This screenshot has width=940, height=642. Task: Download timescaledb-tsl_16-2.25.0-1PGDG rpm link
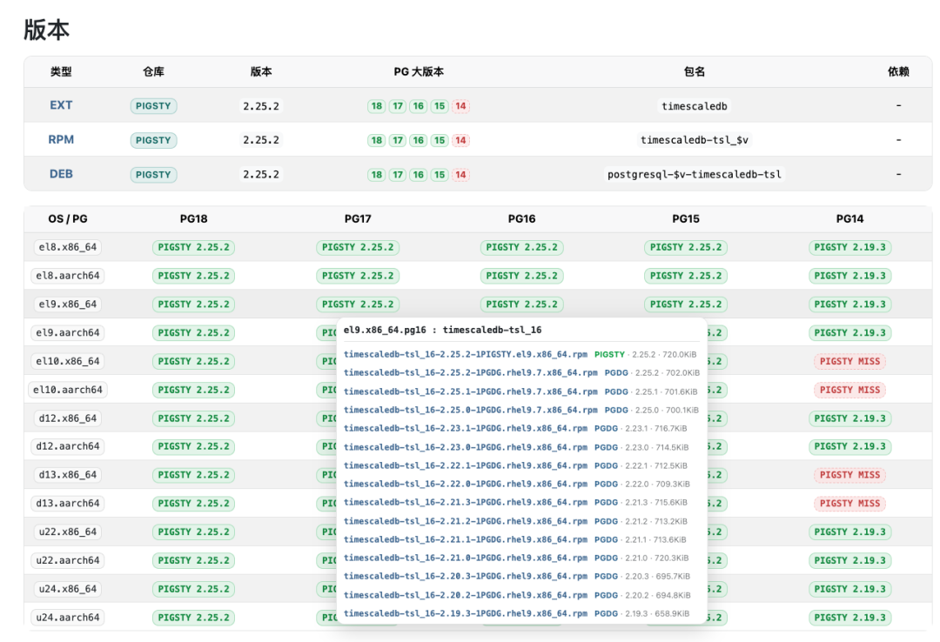click(x=471, y=410)
